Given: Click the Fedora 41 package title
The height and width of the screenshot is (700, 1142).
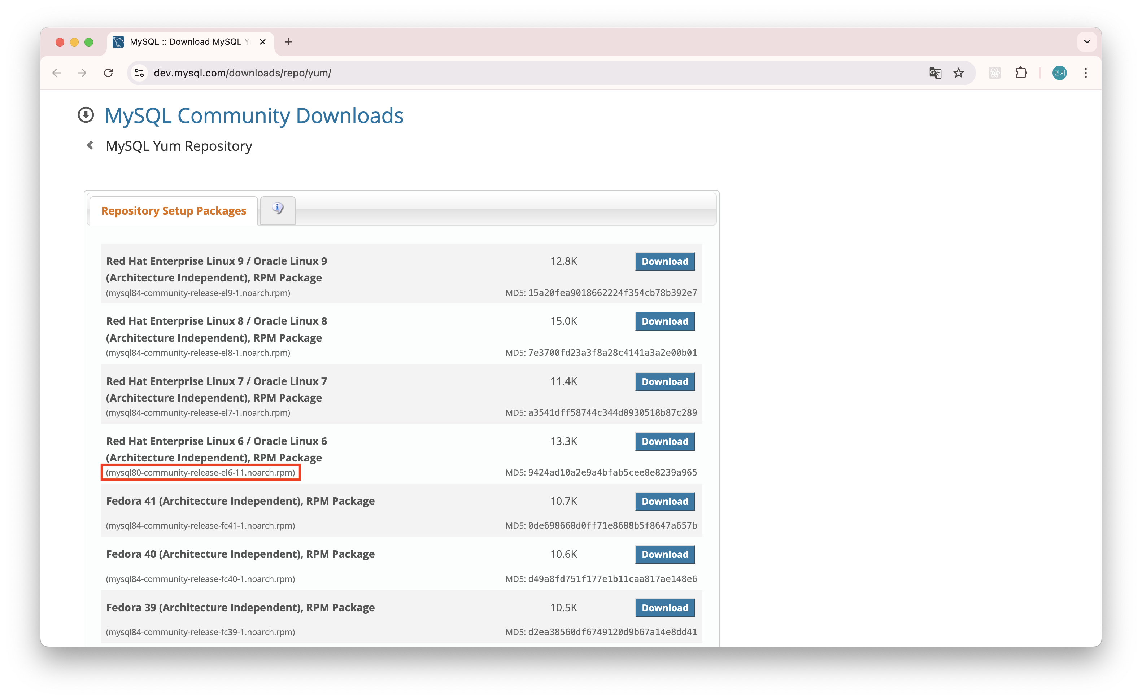Looking at the screenshot, I should tap(240, 501).
